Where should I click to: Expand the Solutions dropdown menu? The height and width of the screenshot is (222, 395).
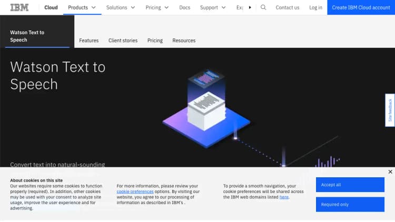(120, 7)
